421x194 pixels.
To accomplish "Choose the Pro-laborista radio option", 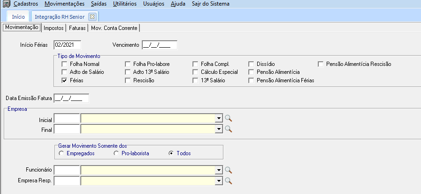I will click(x=117, y=153).
